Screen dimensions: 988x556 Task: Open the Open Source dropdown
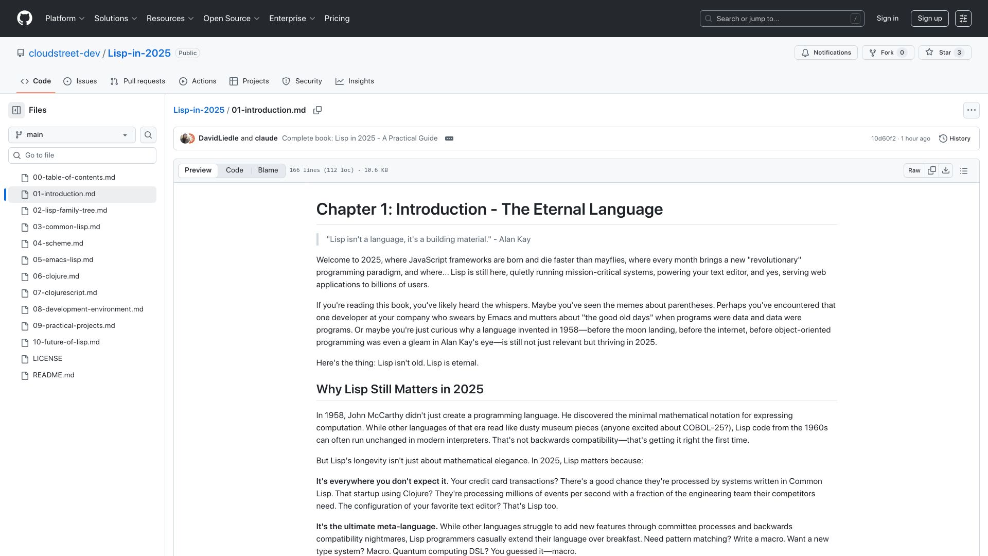point(232,19)
